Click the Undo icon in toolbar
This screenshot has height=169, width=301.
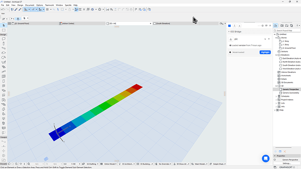point(3,10)
